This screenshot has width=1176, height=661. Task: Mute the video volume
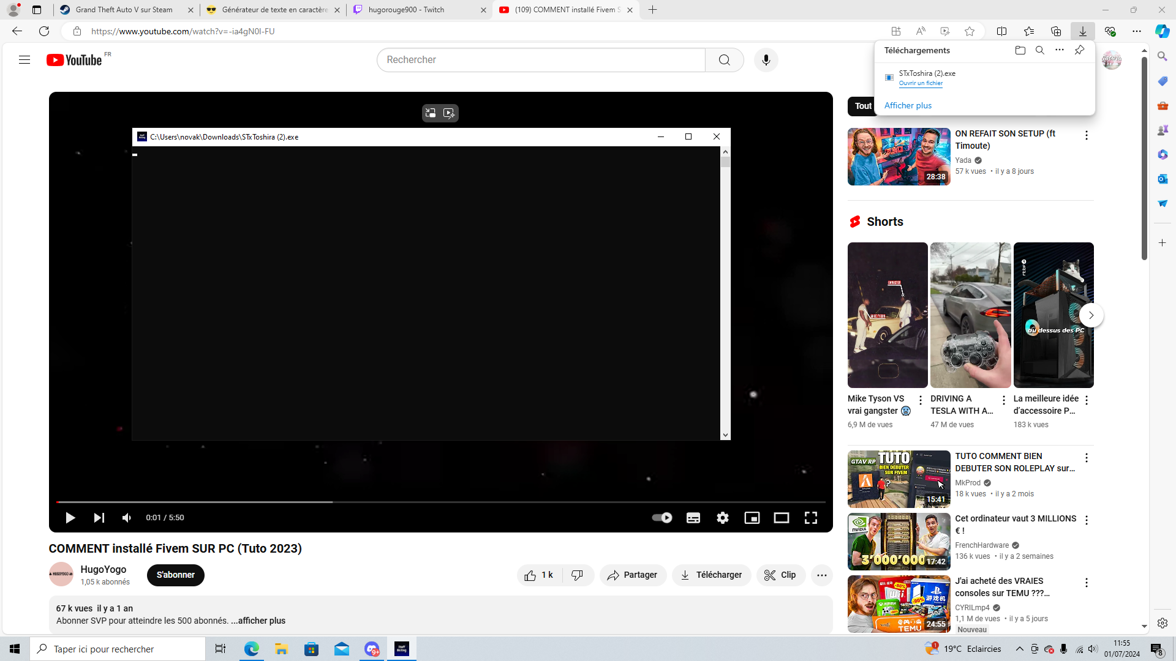pyautogui.click(x=127, y=518)
